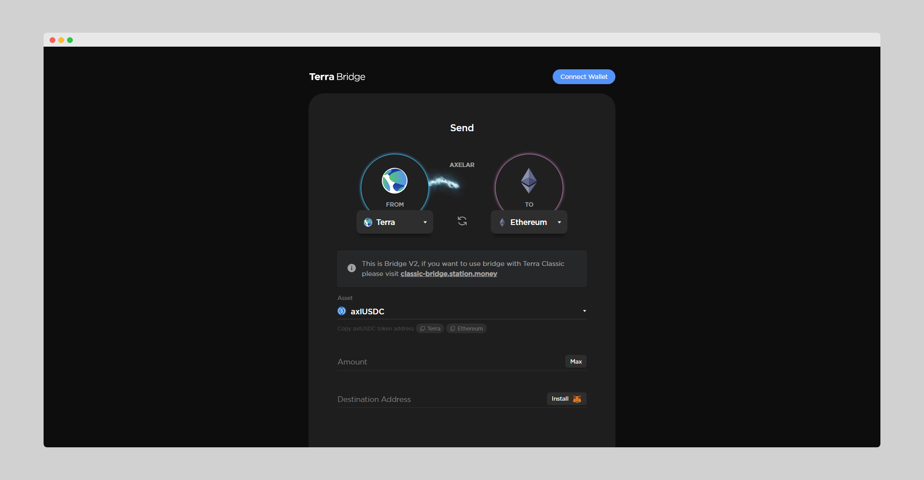
Task: Click the large Terra globe logo
Action: coord(394,180)
